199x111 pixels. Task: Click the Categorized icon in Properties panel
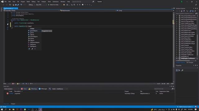click(x=177, y=70)
